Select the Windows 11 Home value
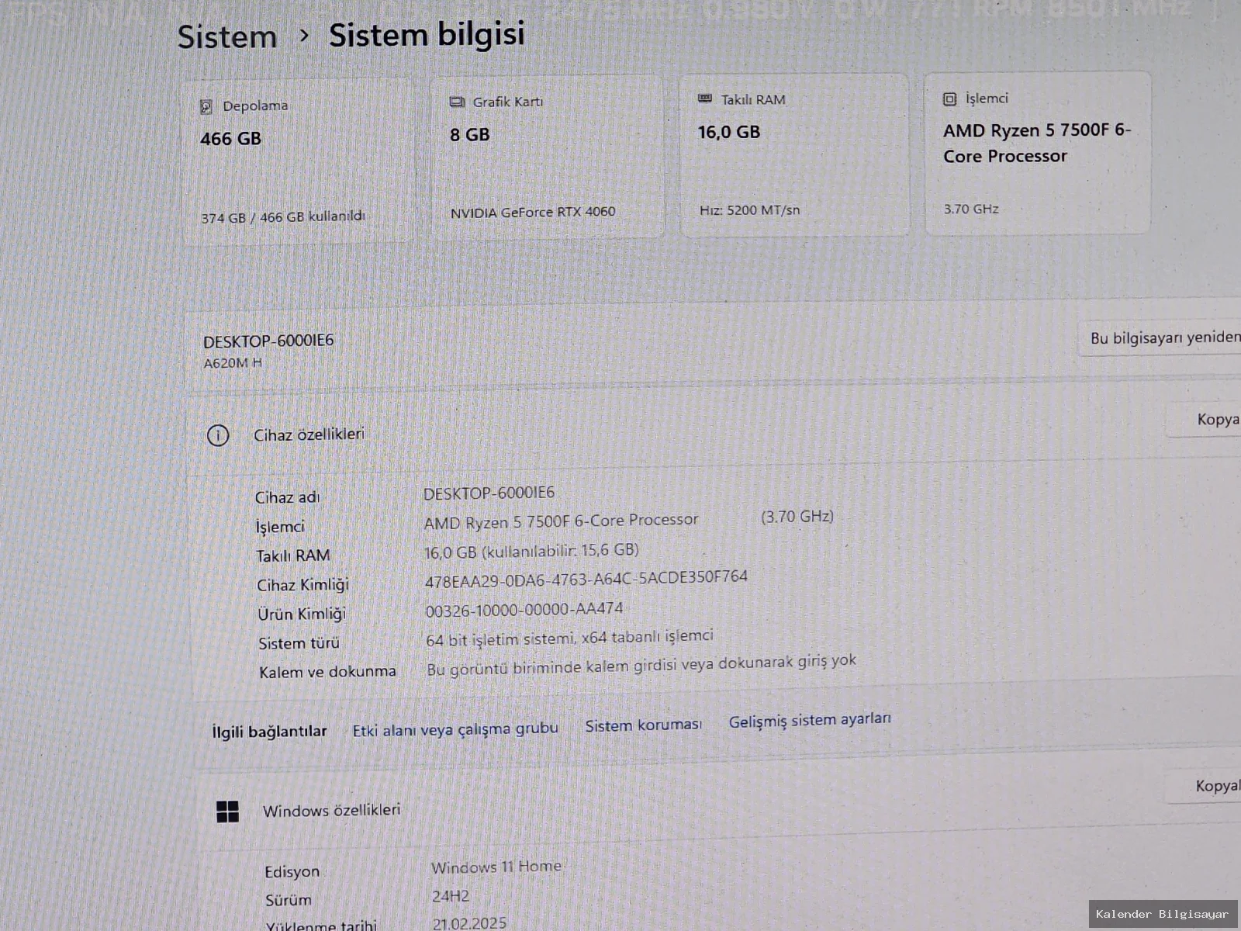 click(x=496, y=867)
